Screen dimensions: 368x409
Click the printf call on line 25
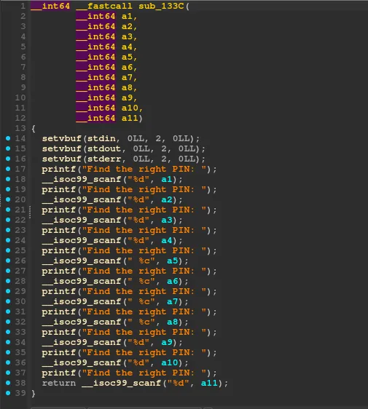coord(59,250)
